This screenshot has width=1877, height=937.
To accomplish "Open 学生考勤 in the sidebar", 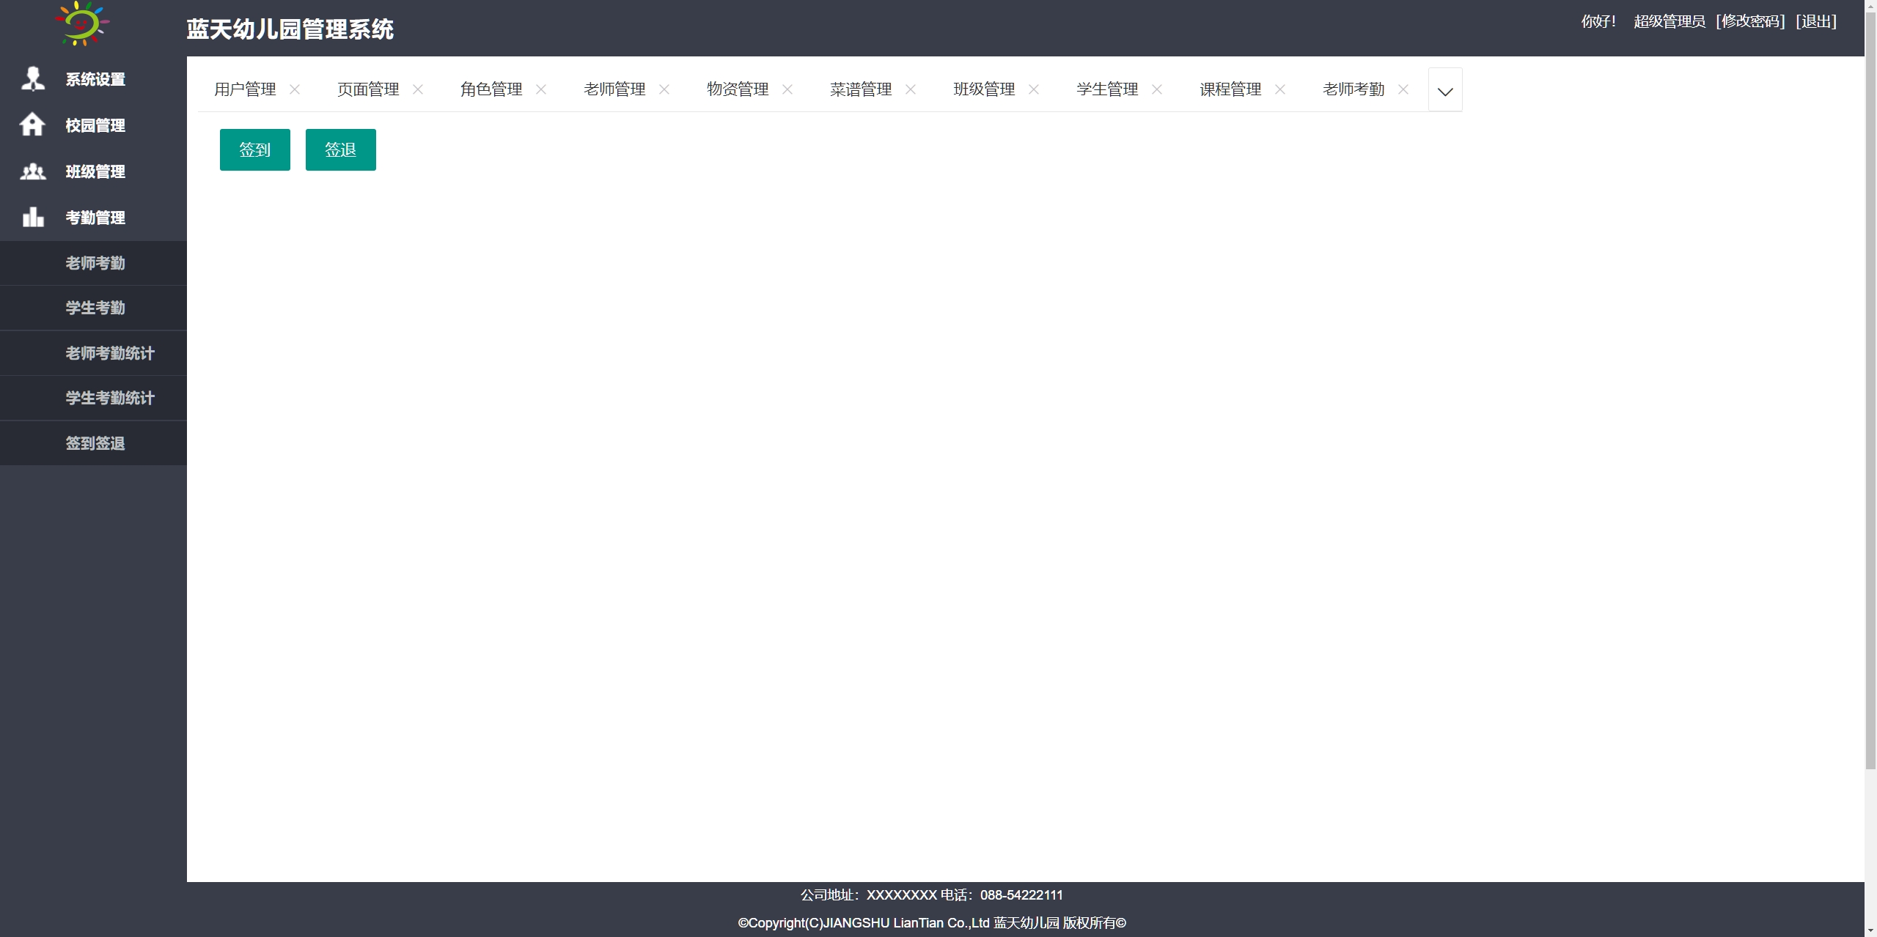I will (x=94, y=308).
